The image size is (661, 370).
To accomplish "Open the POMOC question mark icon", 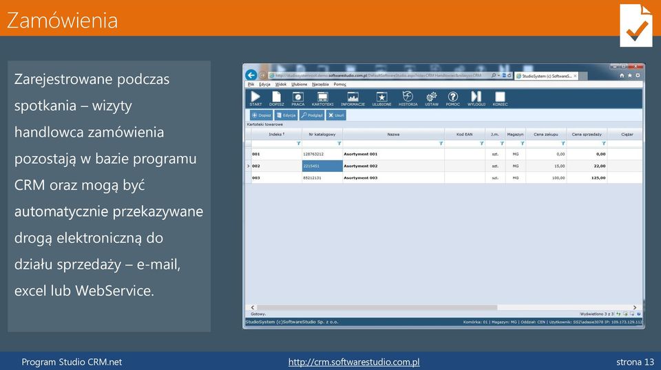I will pos(453,97).
